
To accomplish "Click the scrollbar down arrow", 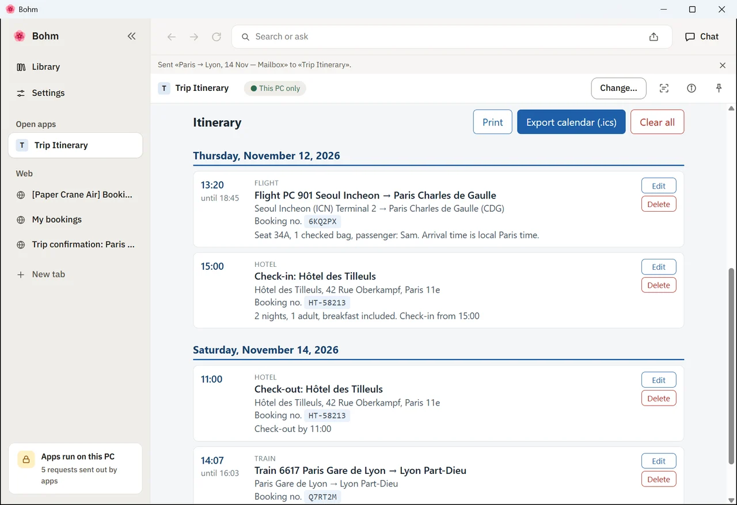I will (x=731, y=500).
